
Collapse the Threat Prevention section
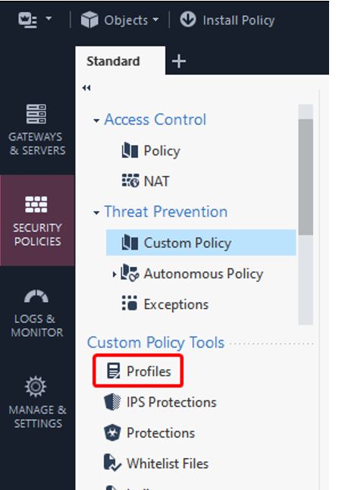tap(96, 213)
